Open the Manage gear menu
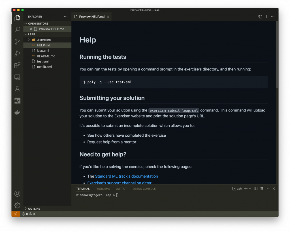 click(17, 205)
